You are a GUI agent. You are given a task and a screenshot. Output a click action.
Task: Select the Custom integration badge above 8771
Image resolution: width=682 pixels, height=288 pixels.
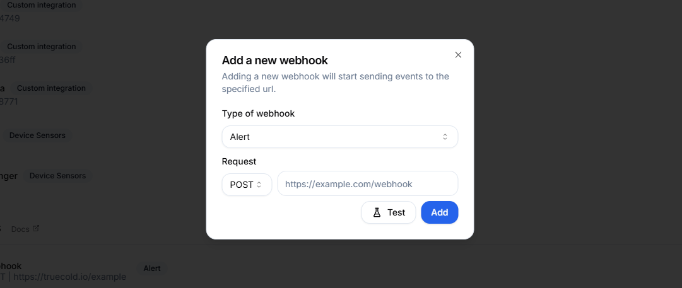pos(51,88)
